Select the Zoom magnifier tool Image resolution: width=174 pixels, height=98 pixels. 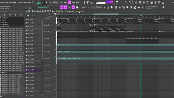pos(51,11)
